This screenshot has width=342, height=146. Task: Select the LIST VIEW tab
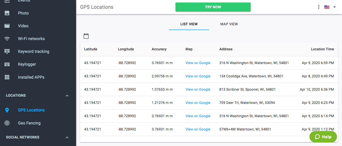click(x=189, y=24)
